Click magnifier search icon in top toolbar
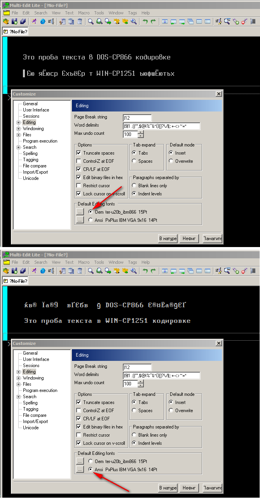 pyautogui.click(x=90, y=21)
